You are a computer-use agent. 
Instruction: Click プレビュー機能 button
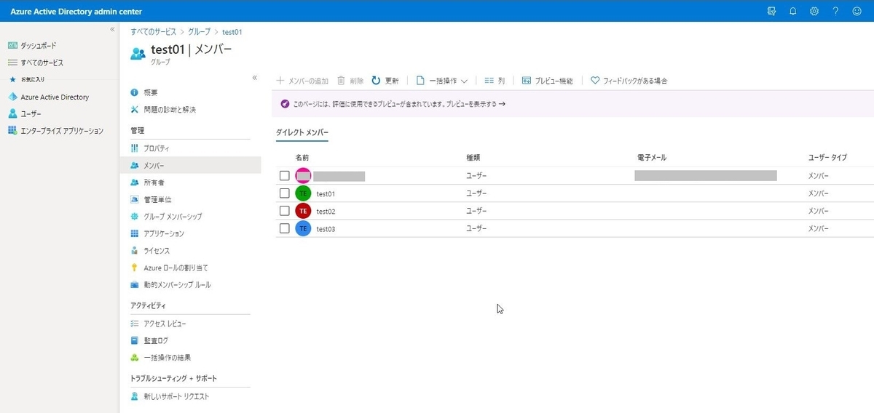[548, 81]
